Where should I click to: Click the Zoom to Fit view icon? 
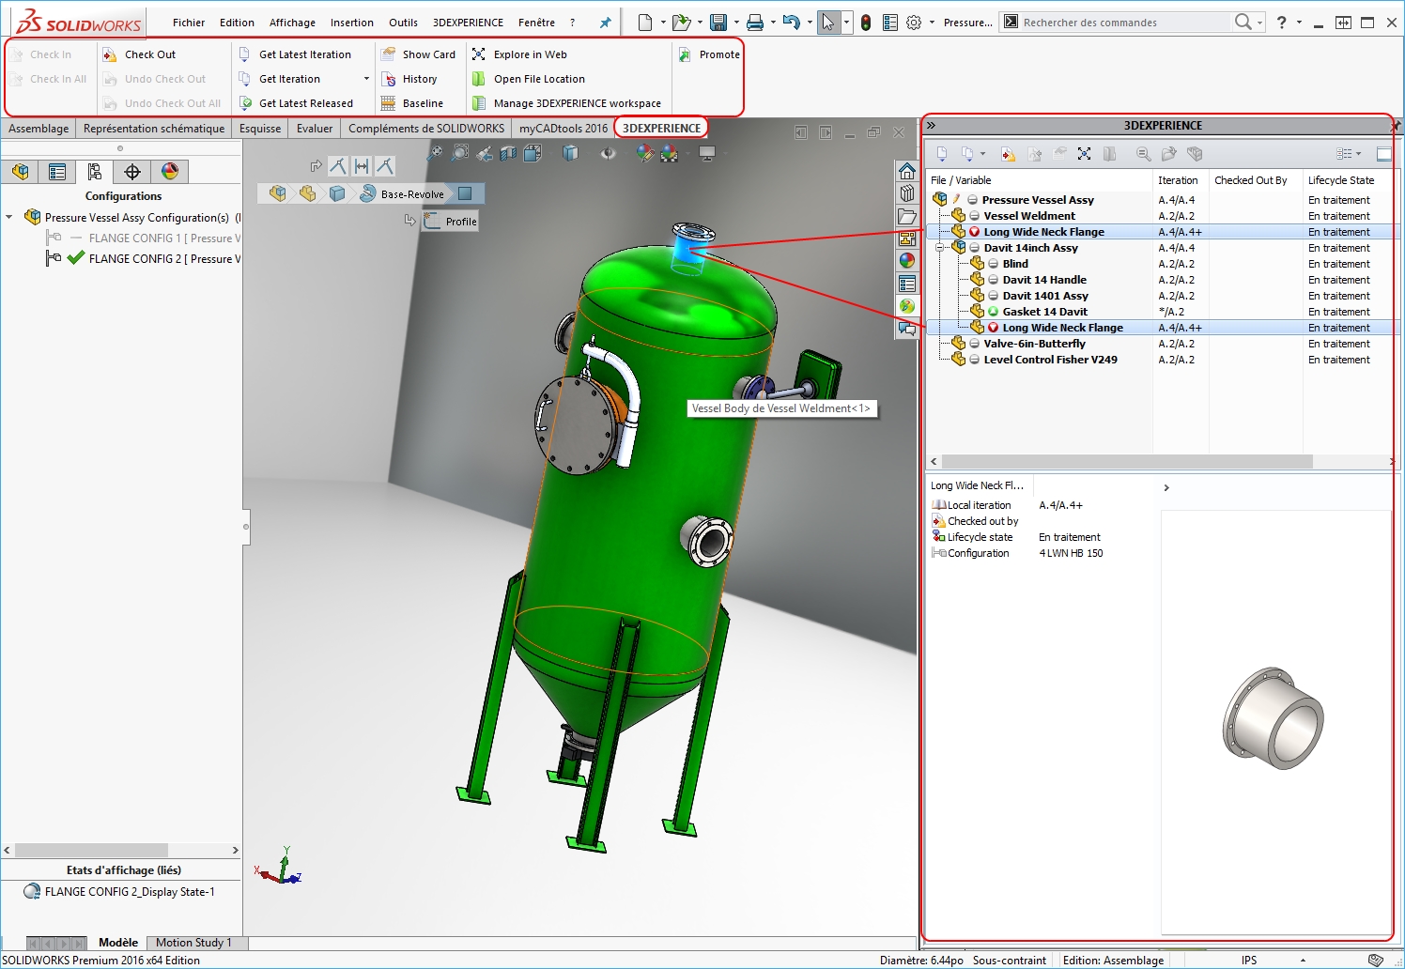point(436,153)
